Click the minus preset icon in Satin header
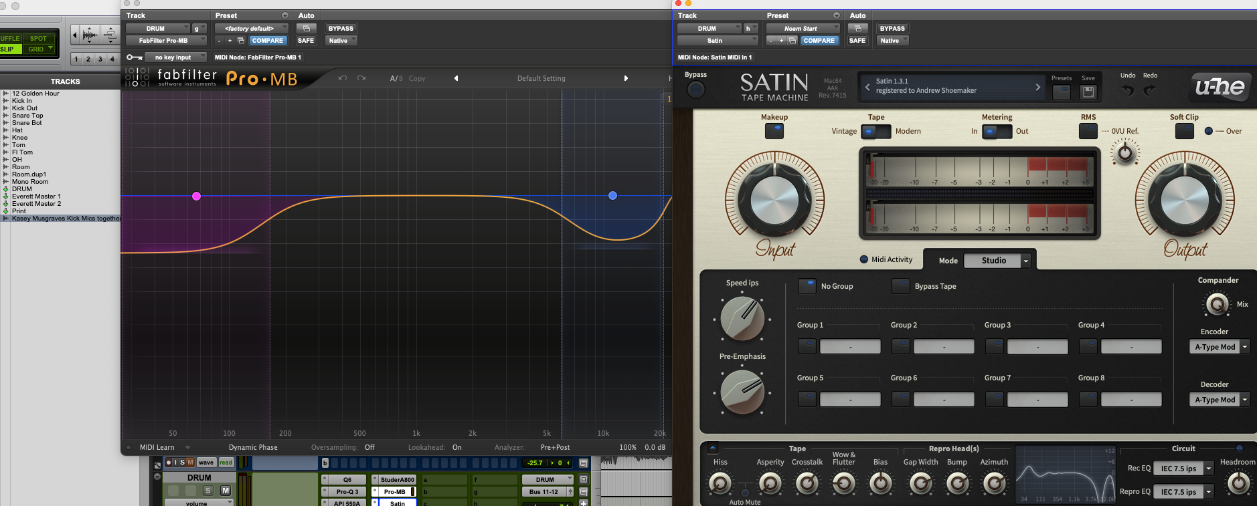Screen dimensions: 1257x506 (771, 41)
